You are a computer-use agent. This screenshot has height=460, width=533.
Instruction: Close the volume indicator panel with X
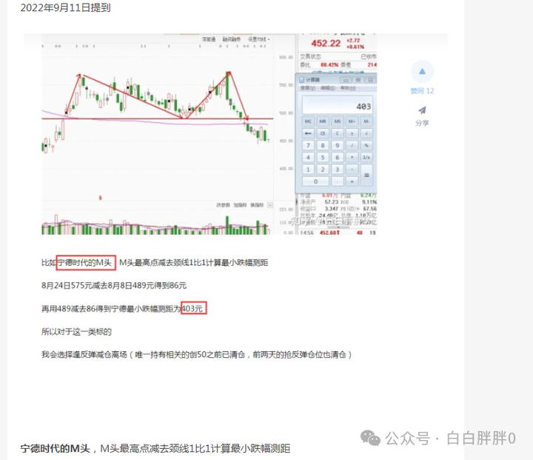point(270,205)
